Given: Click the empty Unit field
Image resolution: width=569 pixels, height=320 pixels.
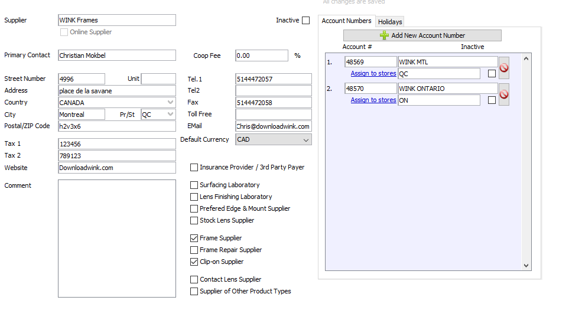Looking at the screenshot, I should click(x=158, y=79).
